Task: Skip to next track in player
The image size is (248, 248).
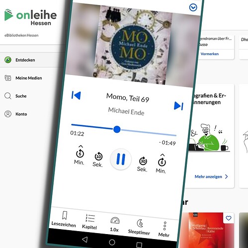Action: (x=179, y=106)
